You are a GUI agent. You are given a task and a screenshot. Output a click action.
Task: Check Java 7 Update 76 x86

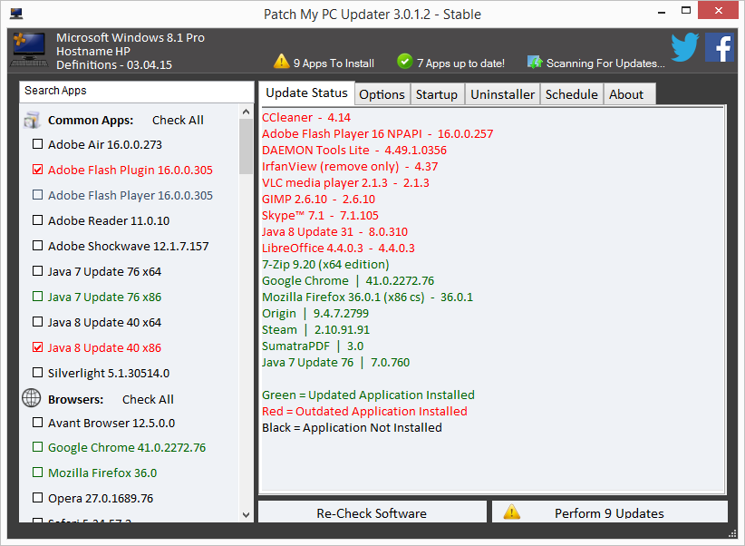tap(37, 297)
